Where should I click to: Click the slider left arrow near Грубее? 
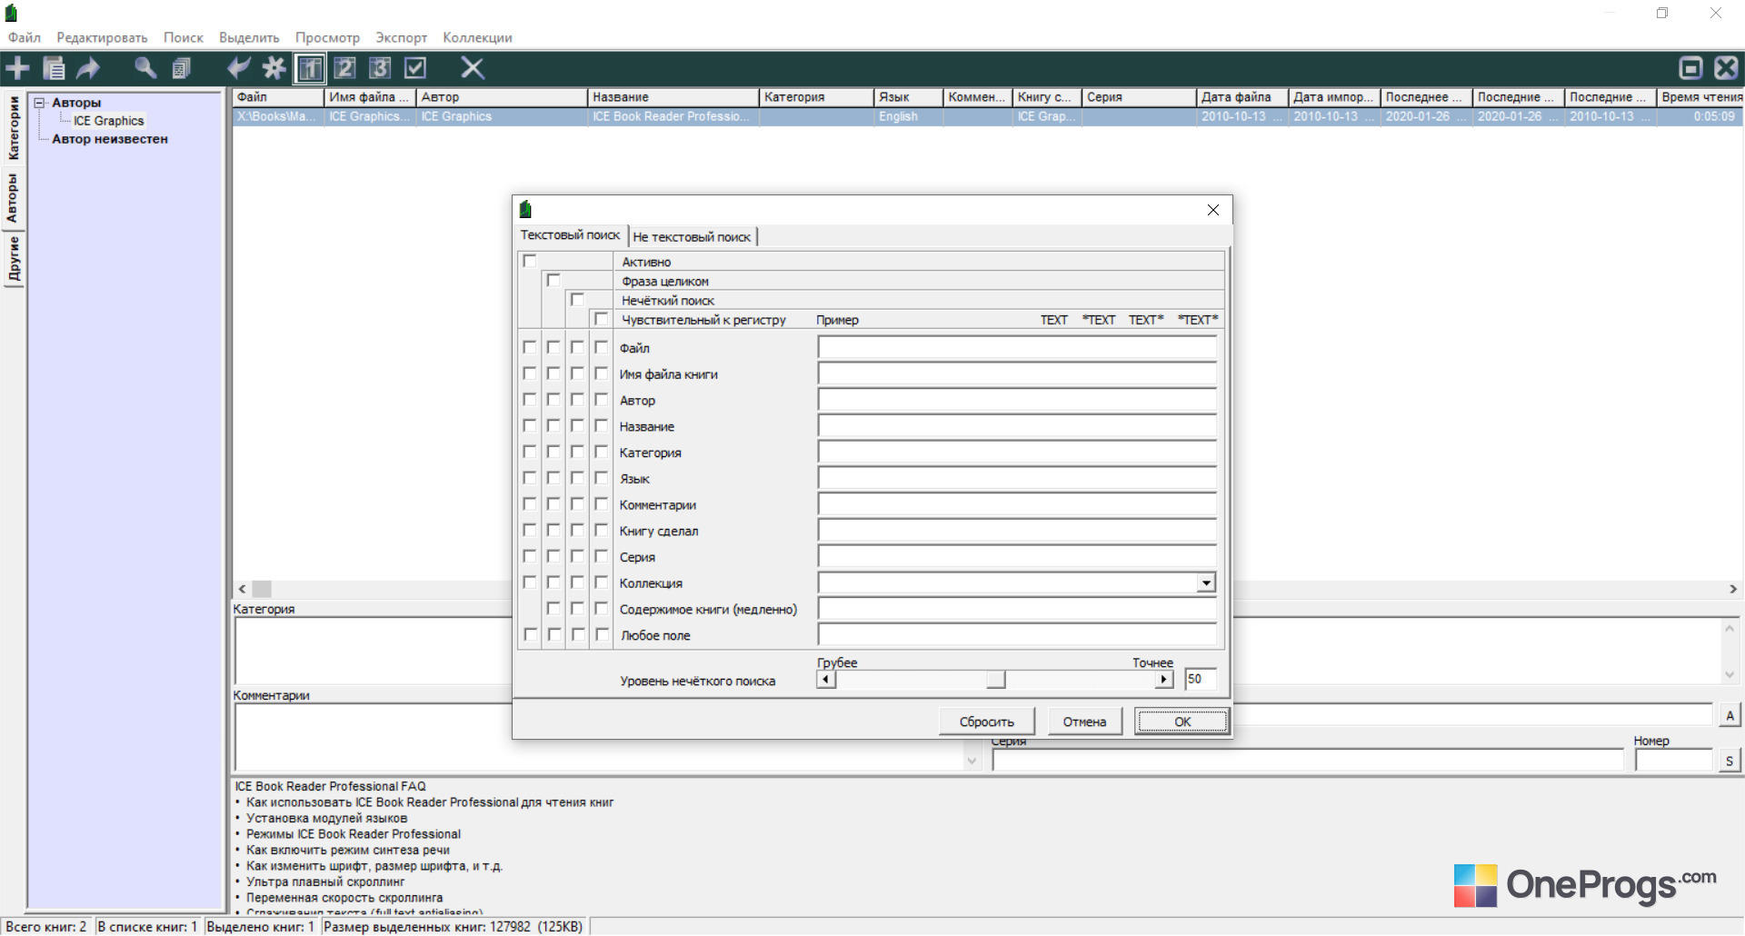pyautogui.click(x=825, y=680)
